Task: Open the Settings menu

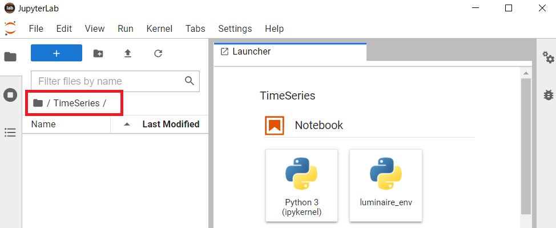Action: click(235, 28)
